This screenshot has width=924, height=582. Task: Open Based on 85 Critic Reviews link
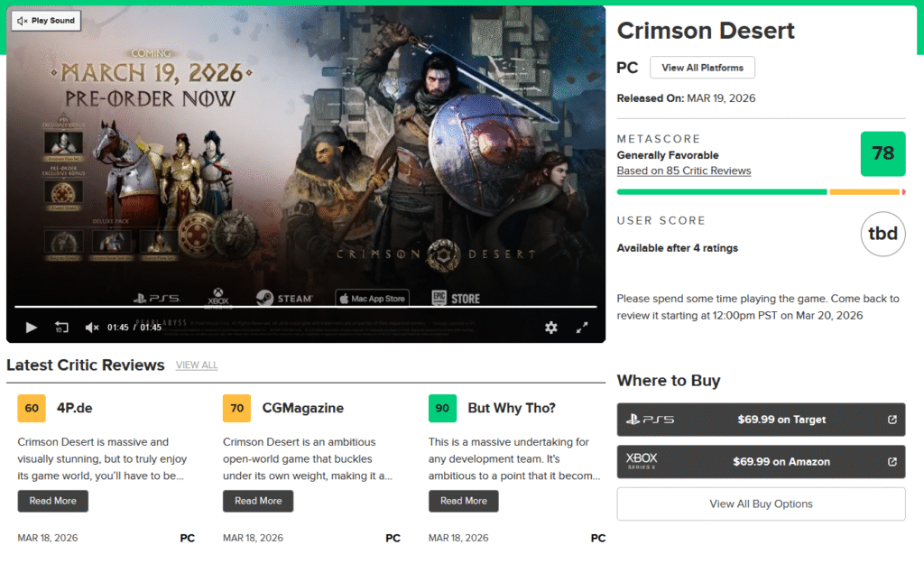click(x=684, y=171)
